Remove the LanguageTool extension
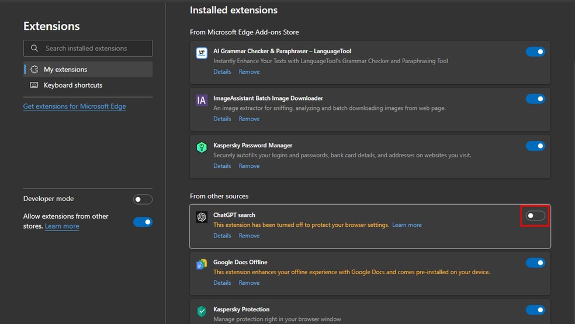Image resolution: width=575 pixels, height=324 pixels. (x=249, y=72)
